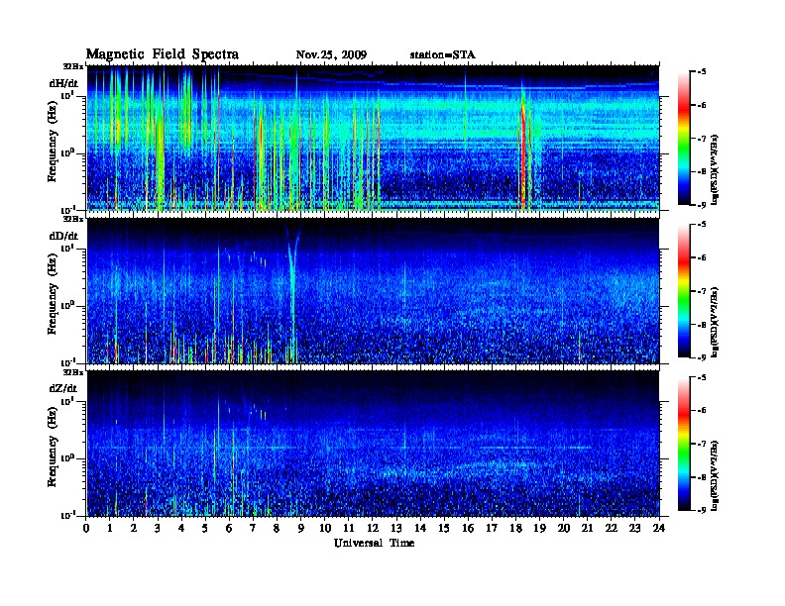Click hour "7" on the time axis

pyautogui.click(x=254, y=529)
